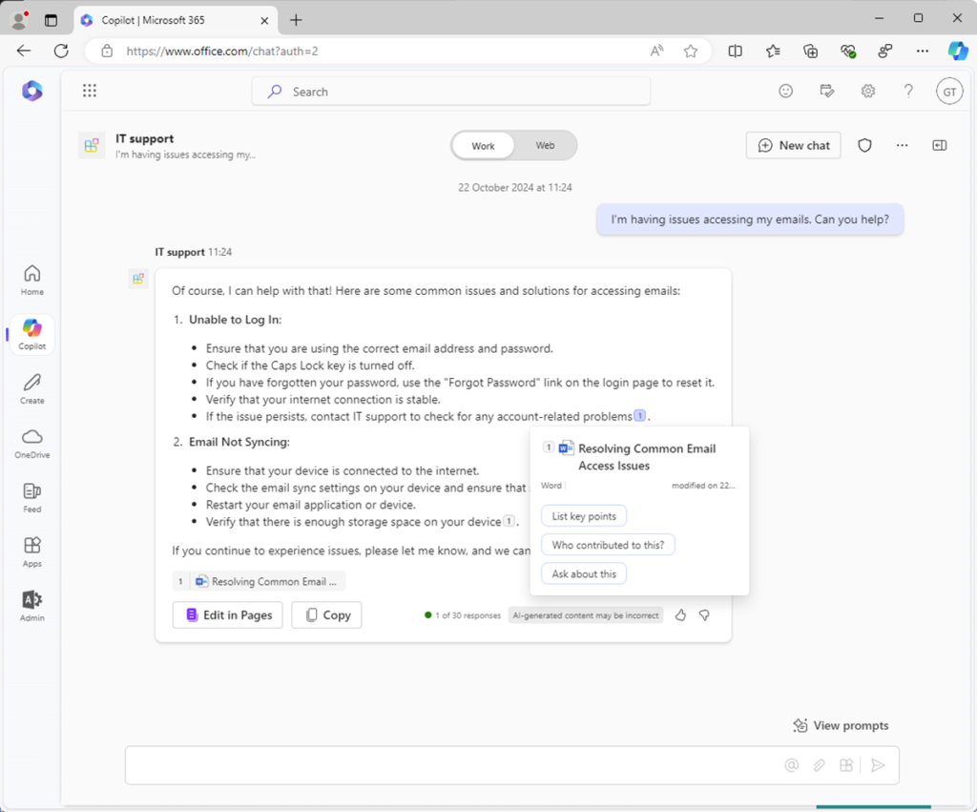Click the chat message input box

pyautogui.click(x=448, y=765)
